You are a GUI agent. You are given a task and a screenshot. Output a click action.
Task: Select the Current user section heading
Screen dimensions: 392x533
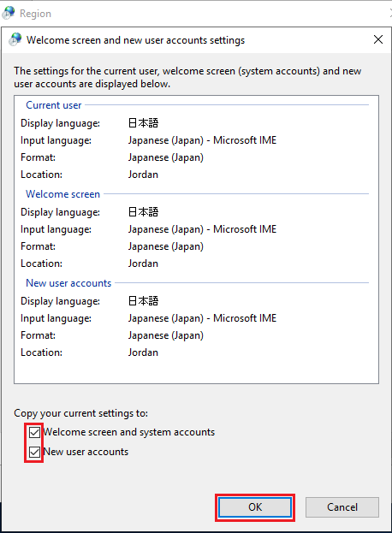54,105
